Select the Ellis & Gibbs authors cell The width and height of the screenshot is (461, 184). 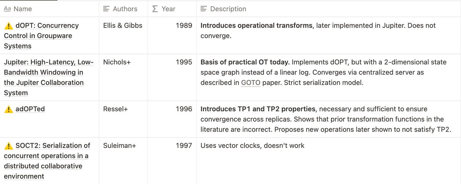pyautogui.click(x=123, y=35)
